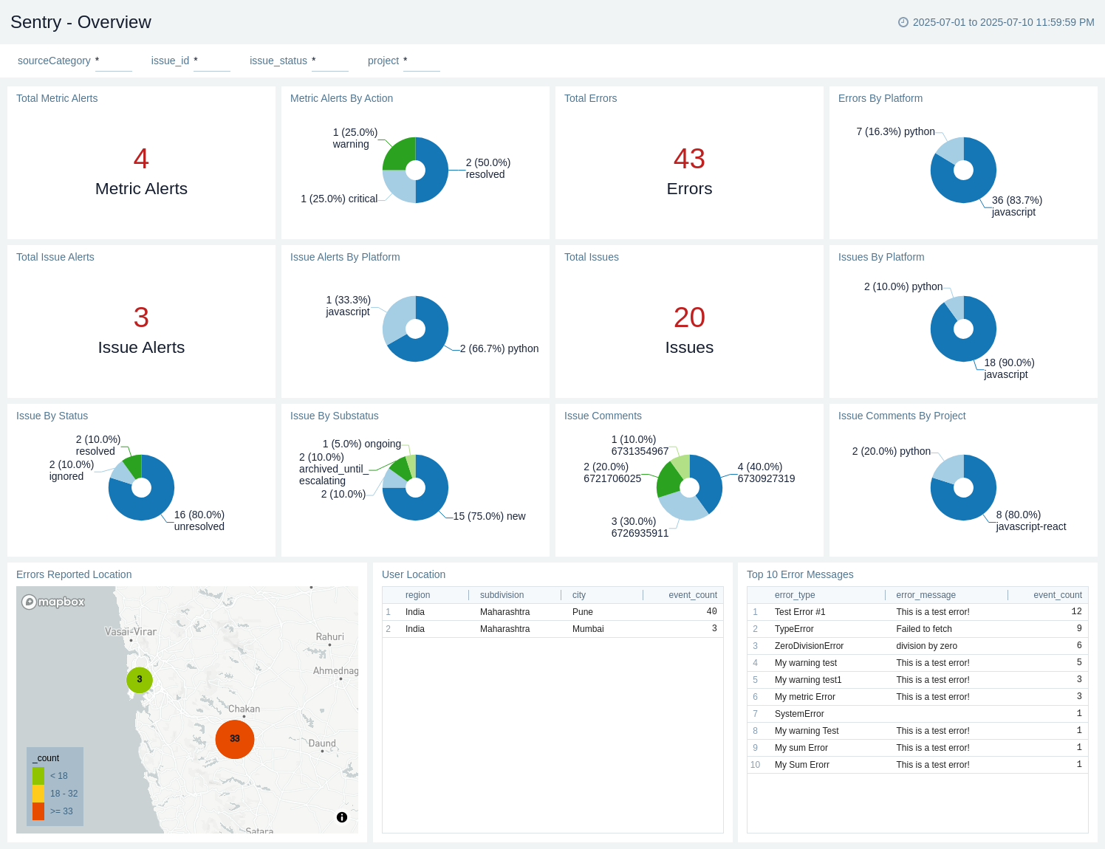Select the '16 (80.0%) unresolved' pie label
Viewport: 1105px width, 849px height.
pos(199,520)
